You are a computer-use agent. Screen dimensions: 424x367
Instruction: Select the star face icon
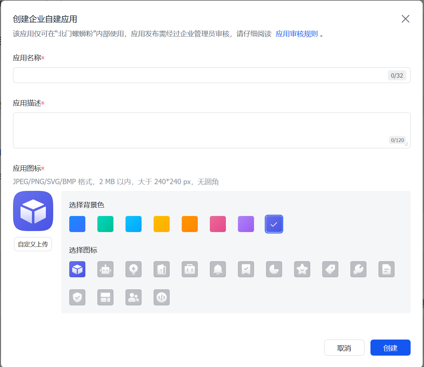[x=302, y=269]
